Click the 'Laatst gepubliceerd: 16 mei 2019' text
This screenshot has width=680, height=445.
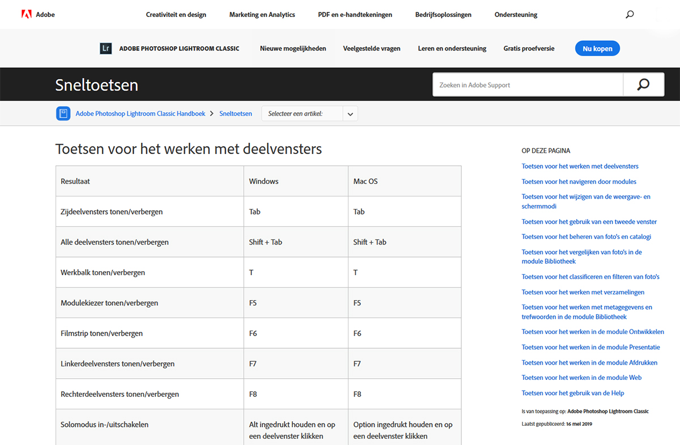556,423
